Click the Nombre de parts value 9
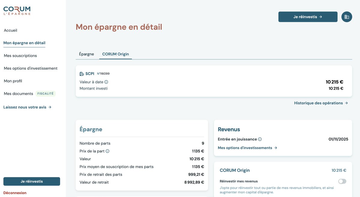The height and width of the screenshot is (197, 360). 203,143
